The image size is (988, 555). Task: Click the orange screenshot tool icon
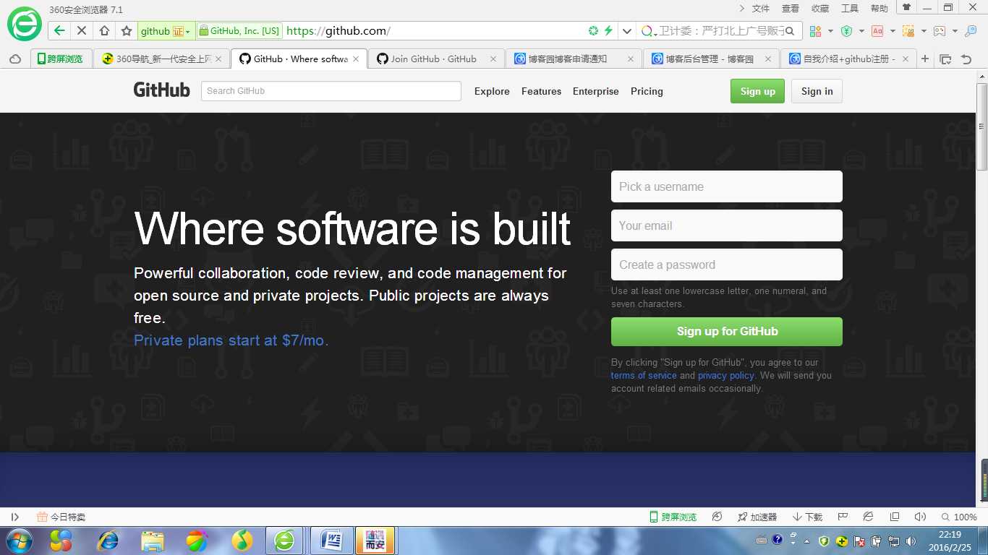point(908,31)
